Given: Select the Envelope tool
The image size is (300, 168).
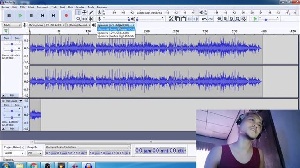Looking at the screenshot, I should coord(84,13).
